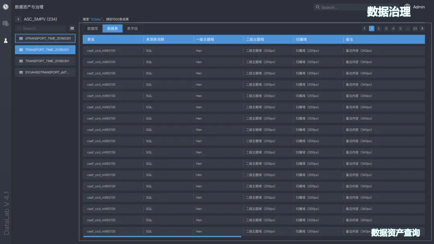Viewport: 434px width, 244px height.
Task: Select highlighted TRANSPORT_TIME_20180301 item
Action: click(45, 50)
